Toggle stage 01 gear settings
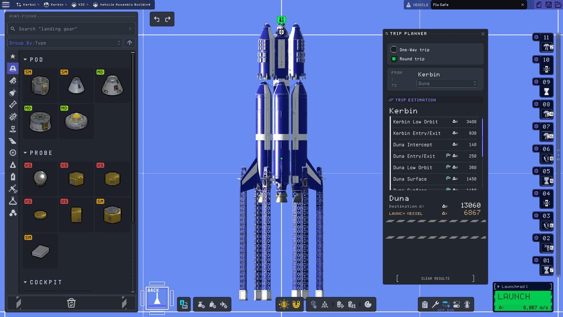Image resolution: width=563 pixels, height=317 pixels. point(536,260)
